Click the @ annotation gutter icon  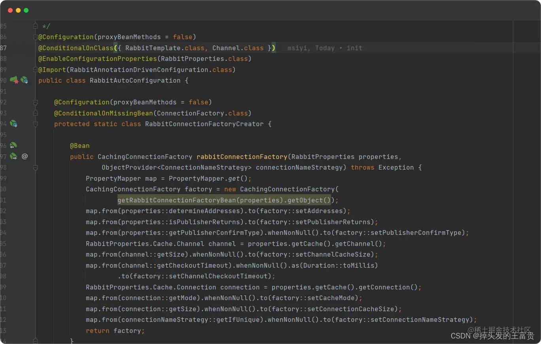(25, 156)
